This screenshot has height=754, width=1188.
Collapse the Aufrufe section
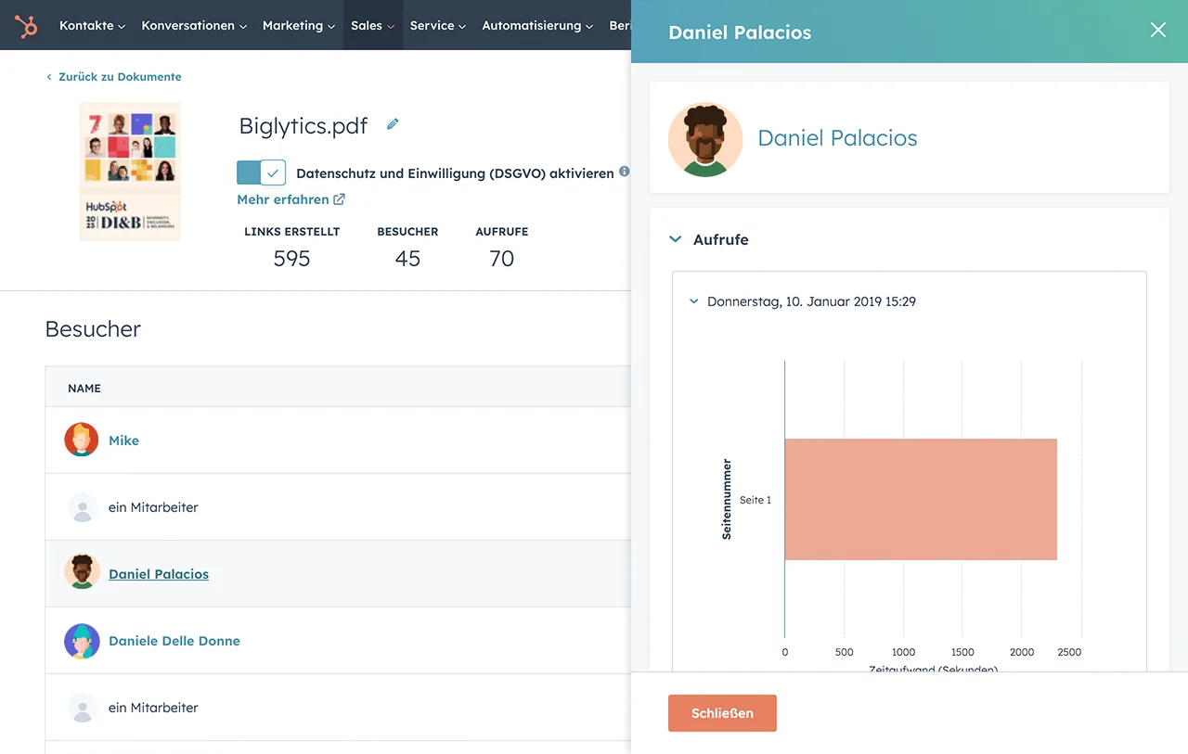675,239
